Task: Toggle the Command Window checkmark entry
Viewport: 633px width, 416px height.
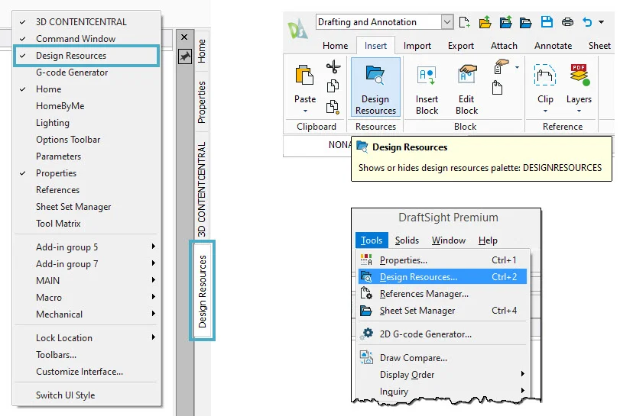Action: coord(76,39)
